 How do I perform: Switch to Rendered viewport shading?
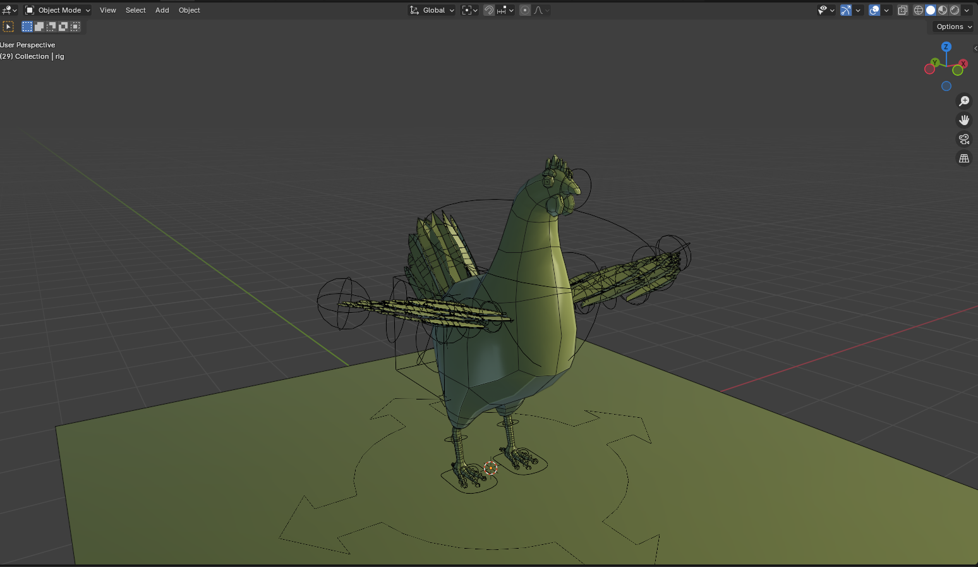[955, 10]
